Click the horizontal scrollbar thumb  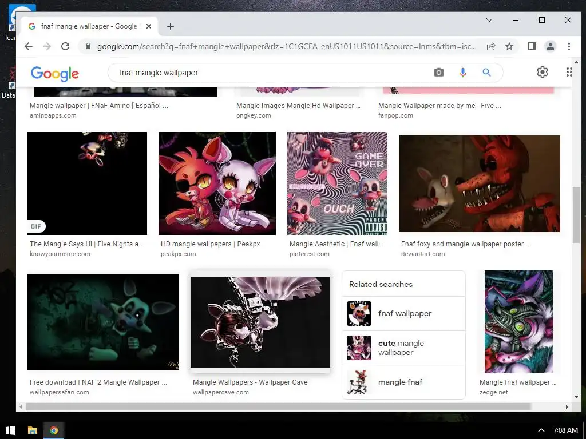point(278,406)
